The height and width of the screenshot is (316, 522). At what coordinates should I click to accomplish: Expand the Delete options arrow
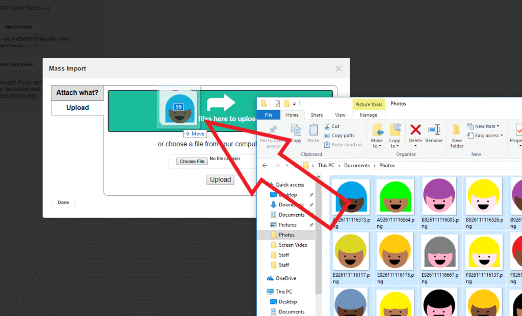tap(415, 146)
